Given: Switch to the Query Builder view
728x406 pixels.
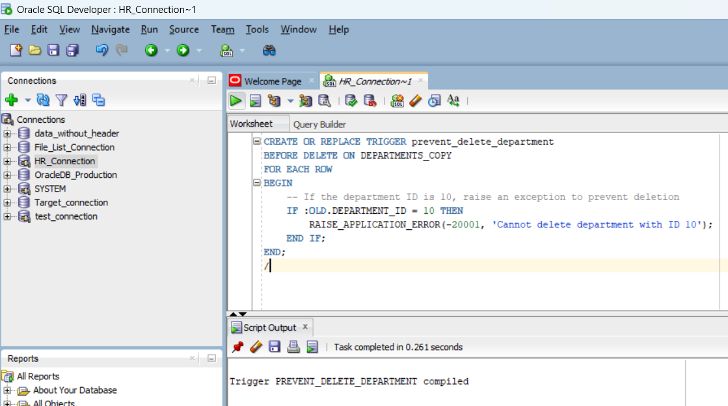Looking at the screenshot, I should point(319,124).
